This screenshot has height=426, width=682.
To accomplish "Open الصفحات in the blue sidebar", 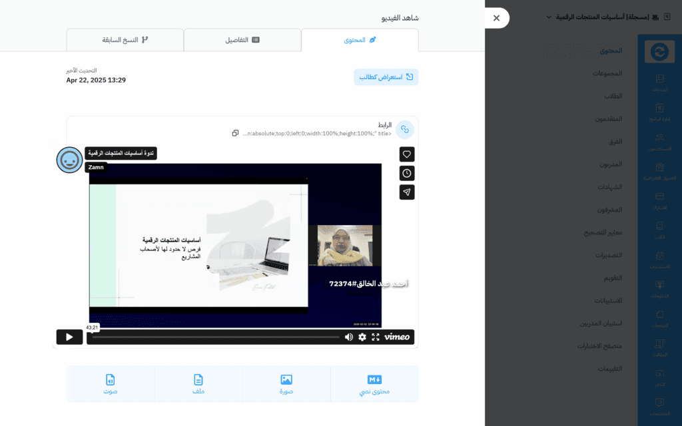I will (660, 319).
